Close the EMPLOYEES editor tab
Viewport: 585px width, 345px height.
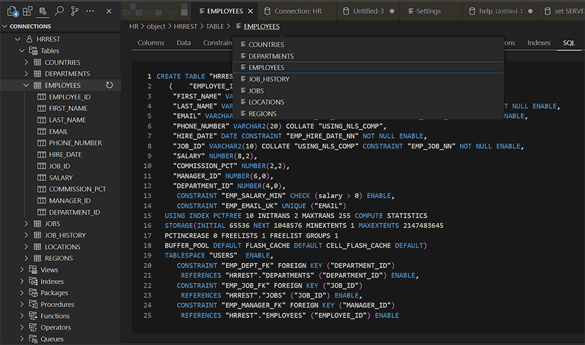[x=250, y=11]
